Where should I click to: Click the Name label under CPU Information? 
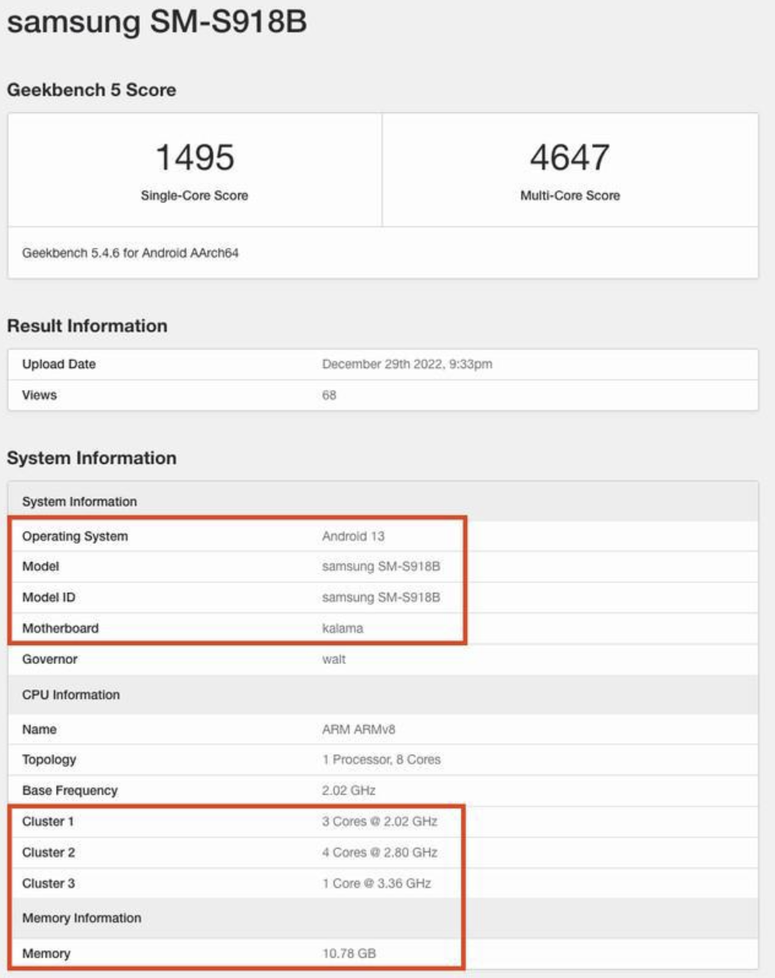[39, 729]
